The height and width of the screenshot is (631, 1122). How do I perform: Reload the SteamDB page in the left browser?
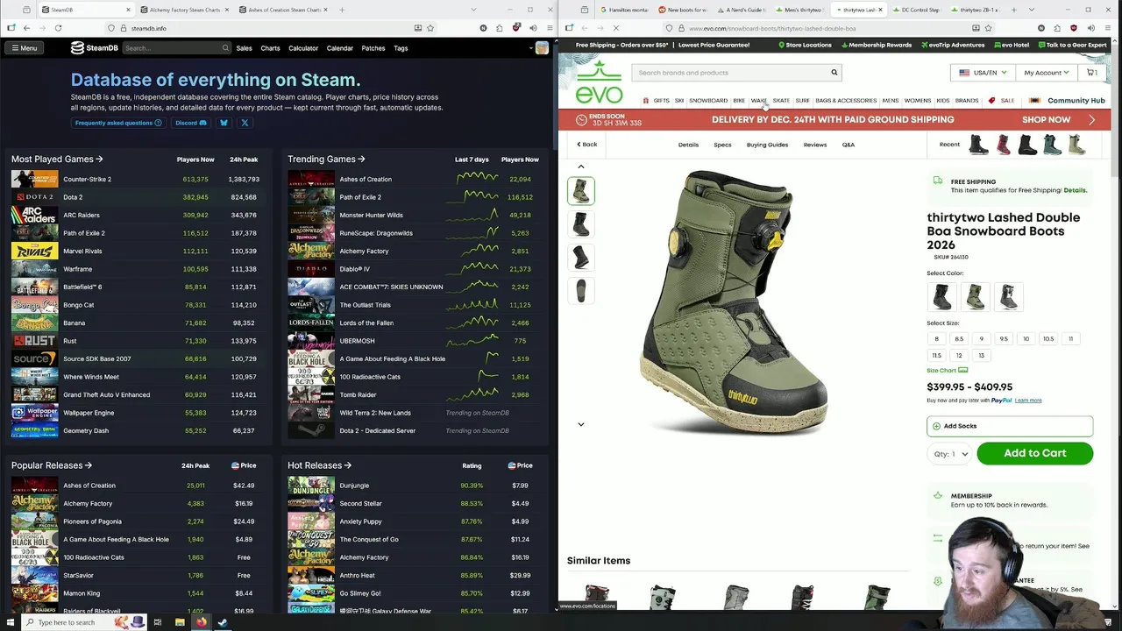pyautogui.click(x=58, y=28)
